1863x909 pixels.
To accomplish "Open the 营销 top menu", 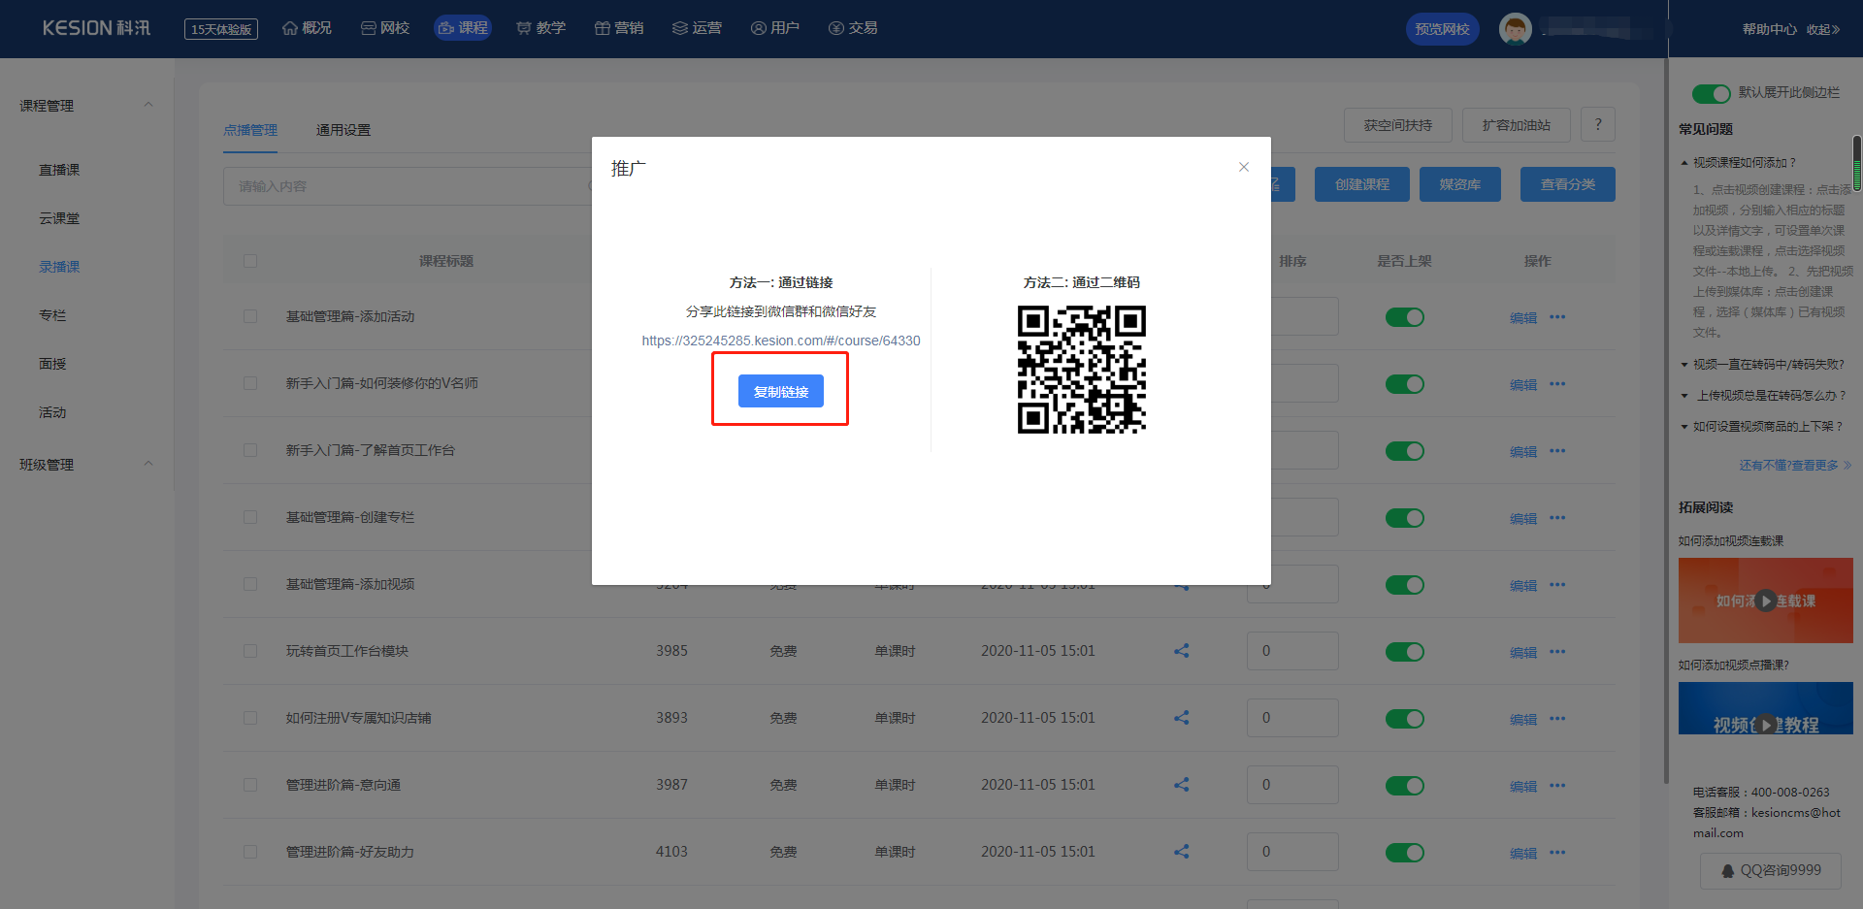I will [x=619, y=28].
